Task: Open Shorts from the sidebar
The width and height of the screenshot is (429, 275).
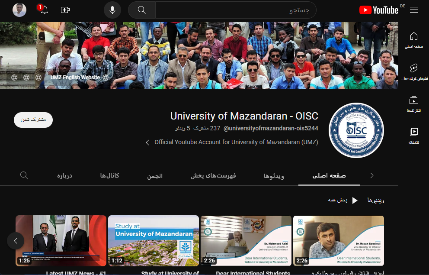Action: click(x=414, y=71)
